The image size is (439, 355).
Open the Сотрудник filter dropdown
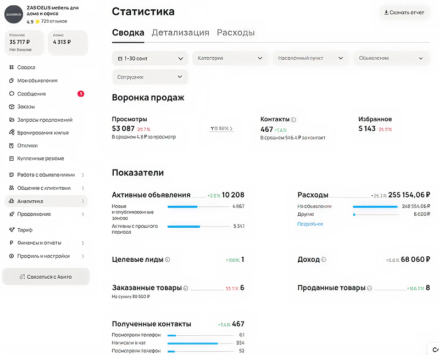click(x=150, y=77)
